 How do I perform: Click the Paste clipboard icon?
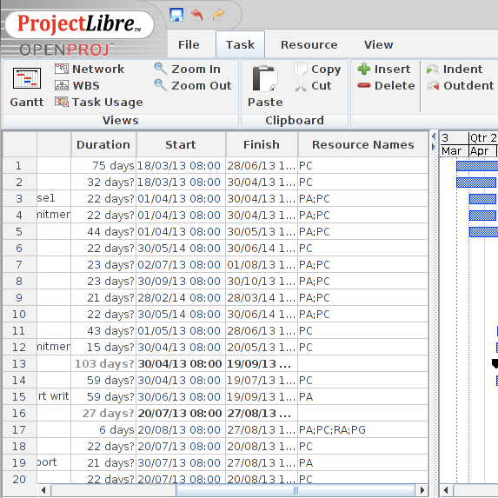(265, 79)
